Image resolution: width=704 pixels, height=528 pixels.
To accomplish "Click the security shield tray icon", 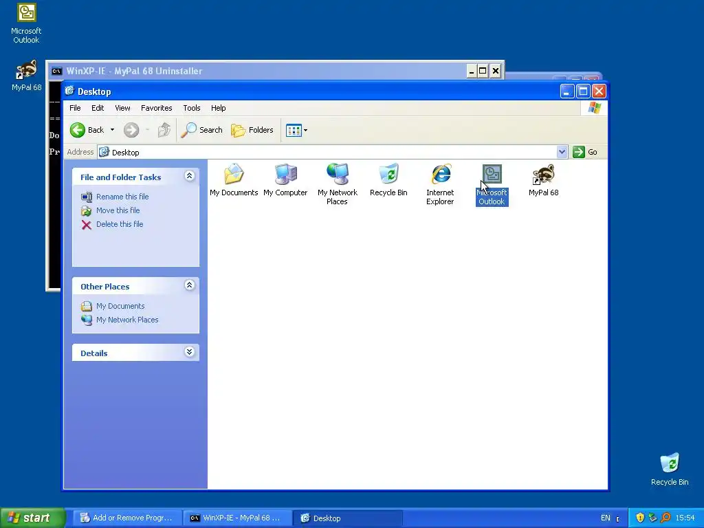I will 640,518.
